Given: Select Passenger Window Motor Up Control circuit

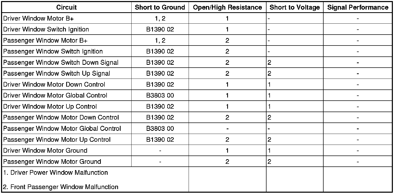Looking at the screenshot, I should [x=57, y=140].
